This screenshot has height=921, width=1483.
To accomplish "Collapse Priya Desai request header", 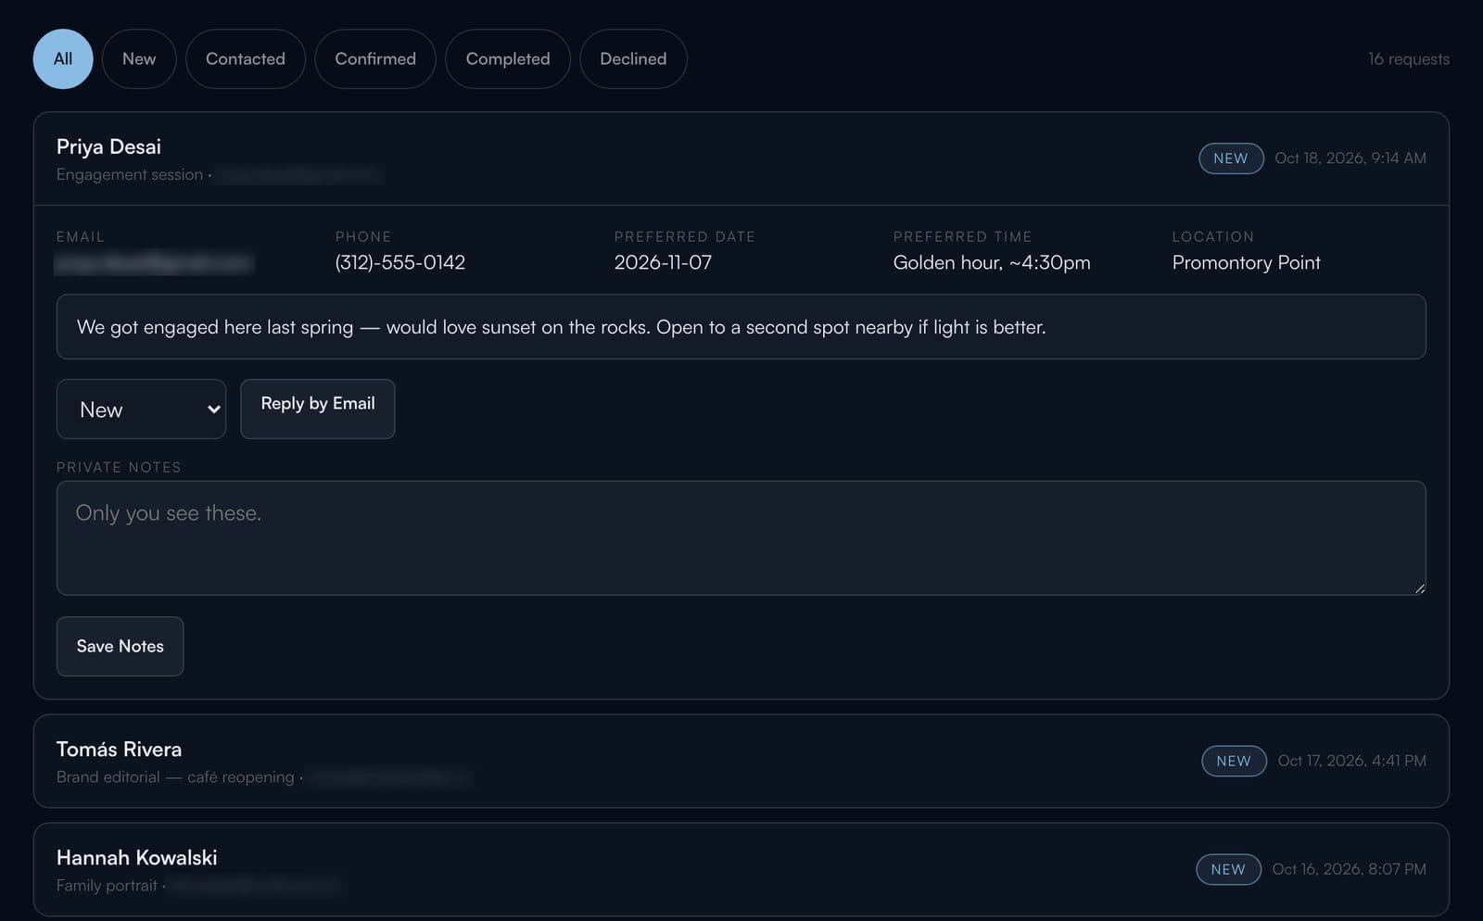I will coord(741,158).
